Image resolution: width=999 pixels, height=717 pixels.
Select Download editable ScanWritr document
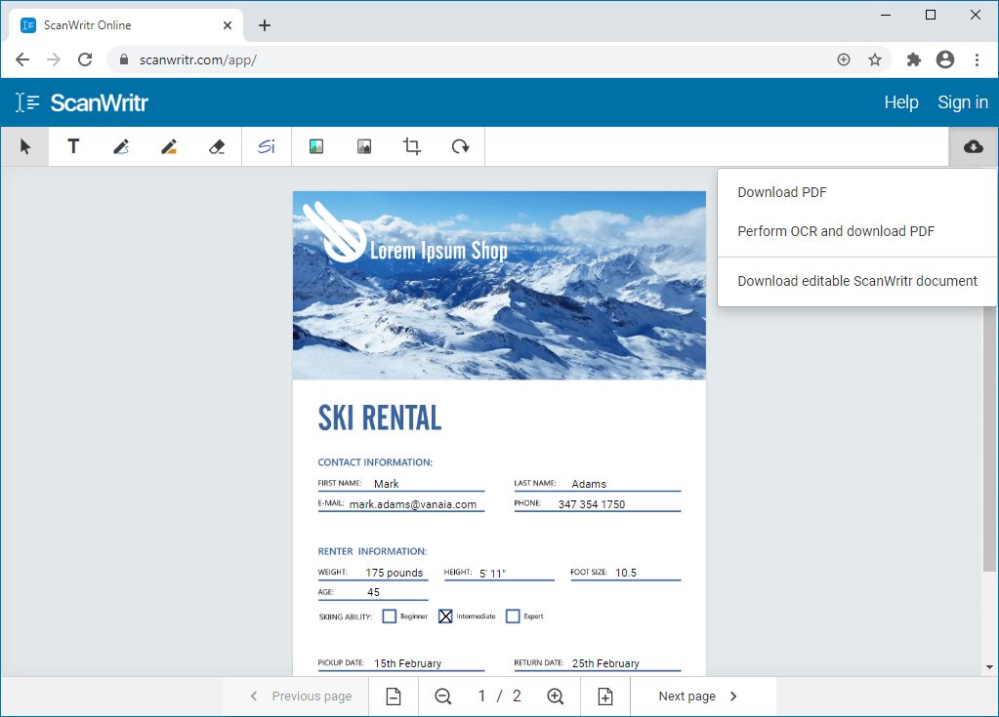(856, 281)
